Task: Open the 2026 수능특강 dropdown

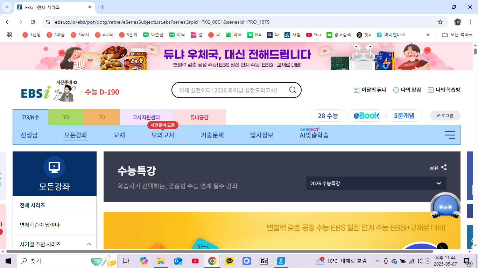Action: (376, 183)
